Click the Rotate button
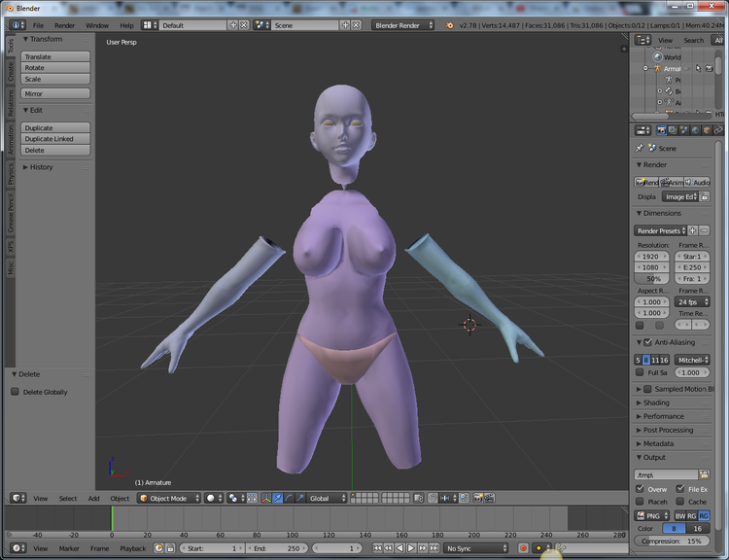 tap(55, 68)
